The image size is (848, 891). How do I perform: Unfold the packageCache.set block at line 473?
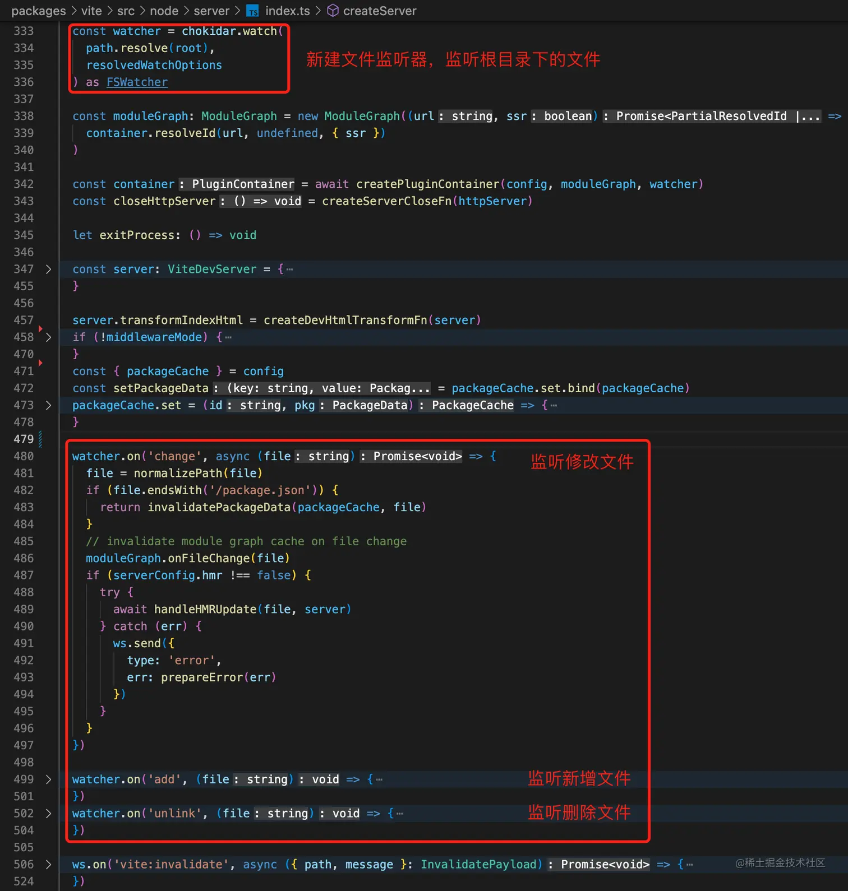[48, 405]
